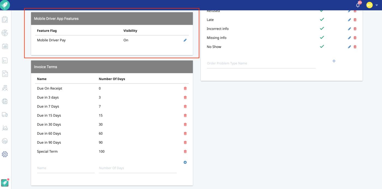This screenshot has width=382, height=189.
Task: Open the notifications bell
Action: point(358,5)
